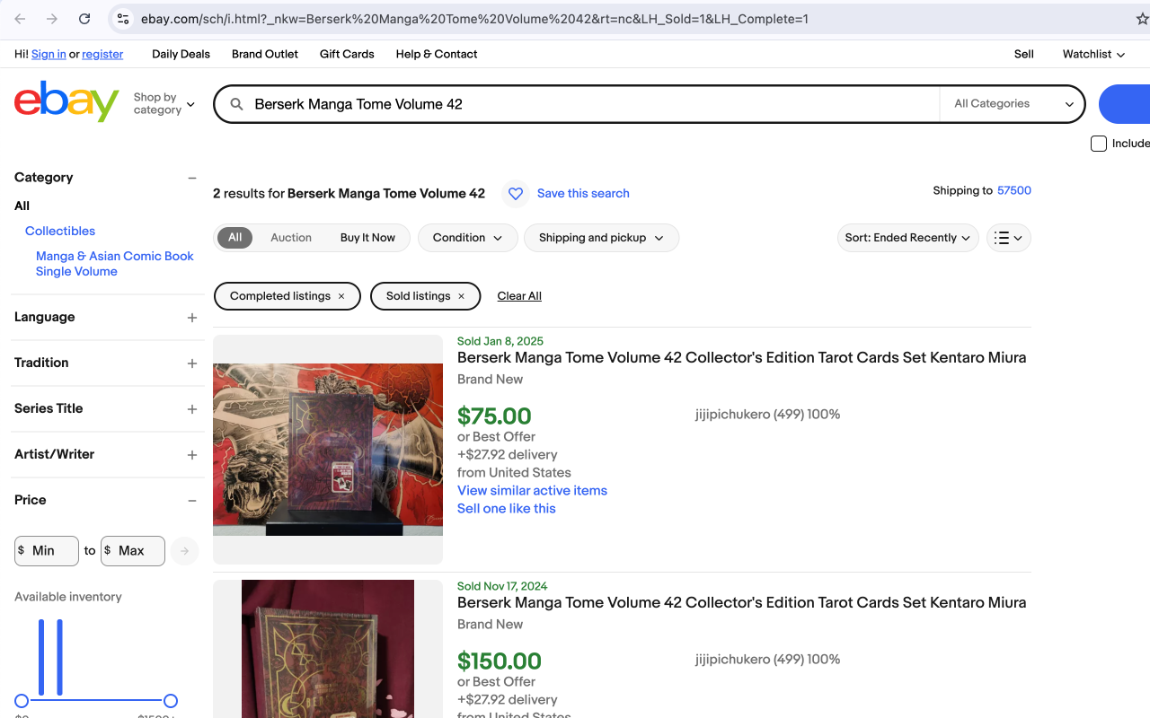The height and width of the screenshot is (718, 1150).
Task: Click seller jijipichukero on $75.00 listing
Action: tap(767, 415)
